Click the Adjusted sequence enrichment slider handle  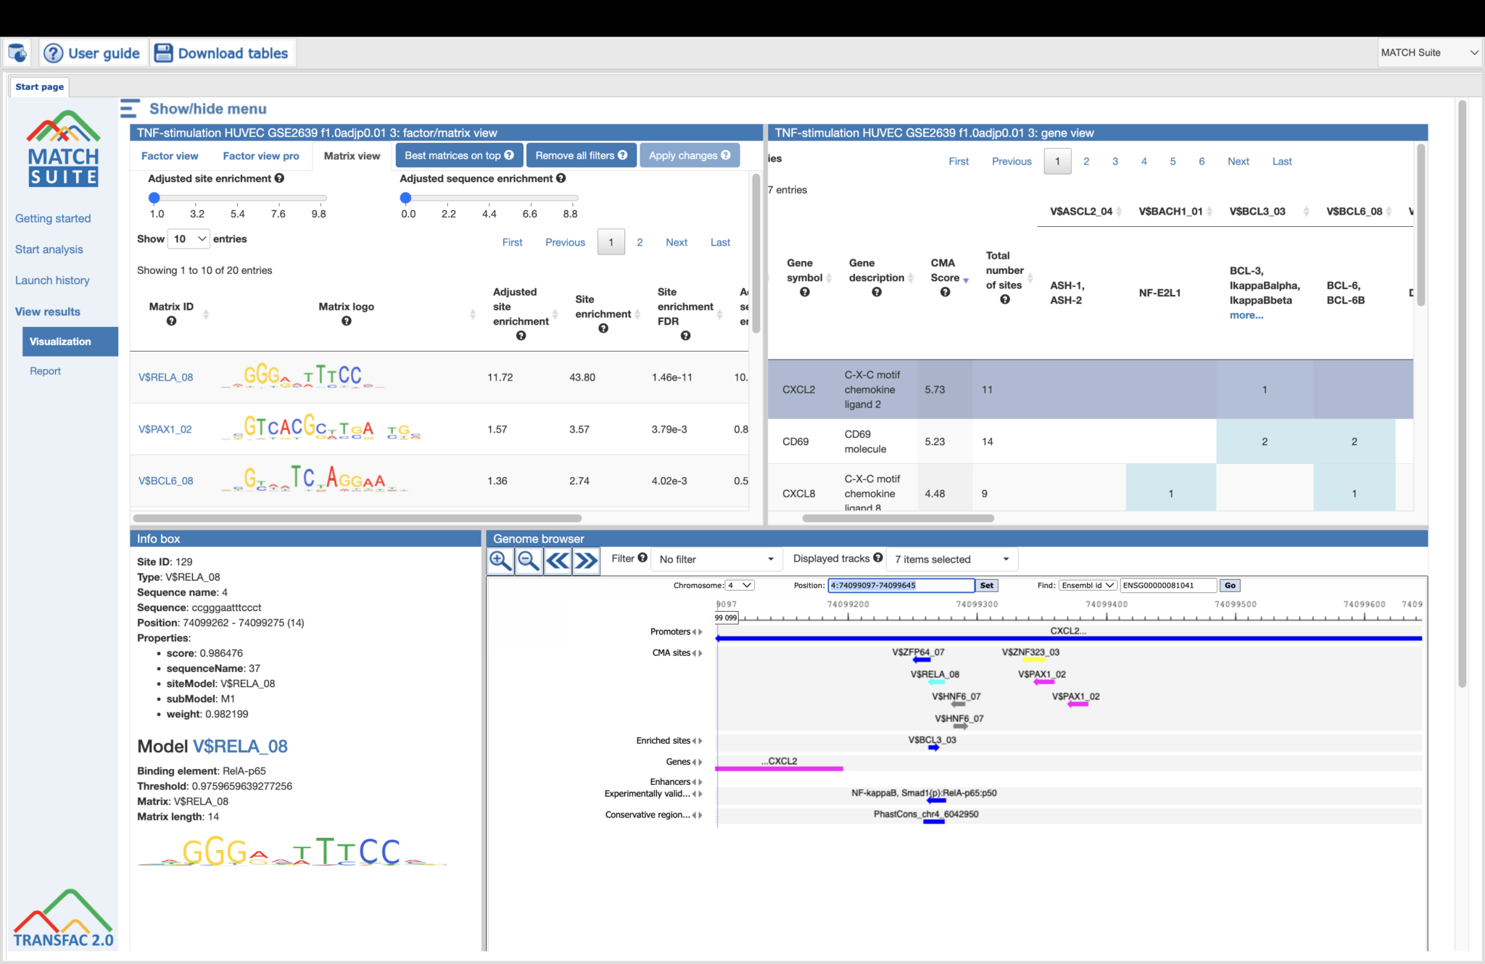(407, 196)
